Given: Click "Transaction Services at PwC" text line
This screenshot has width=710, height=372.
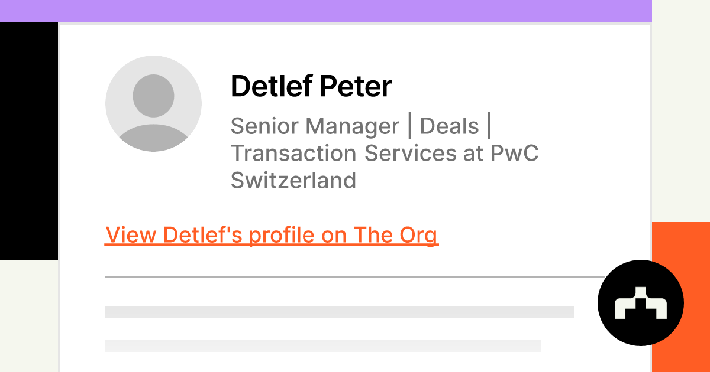Looking at the screenshot, I should point(385,153).
